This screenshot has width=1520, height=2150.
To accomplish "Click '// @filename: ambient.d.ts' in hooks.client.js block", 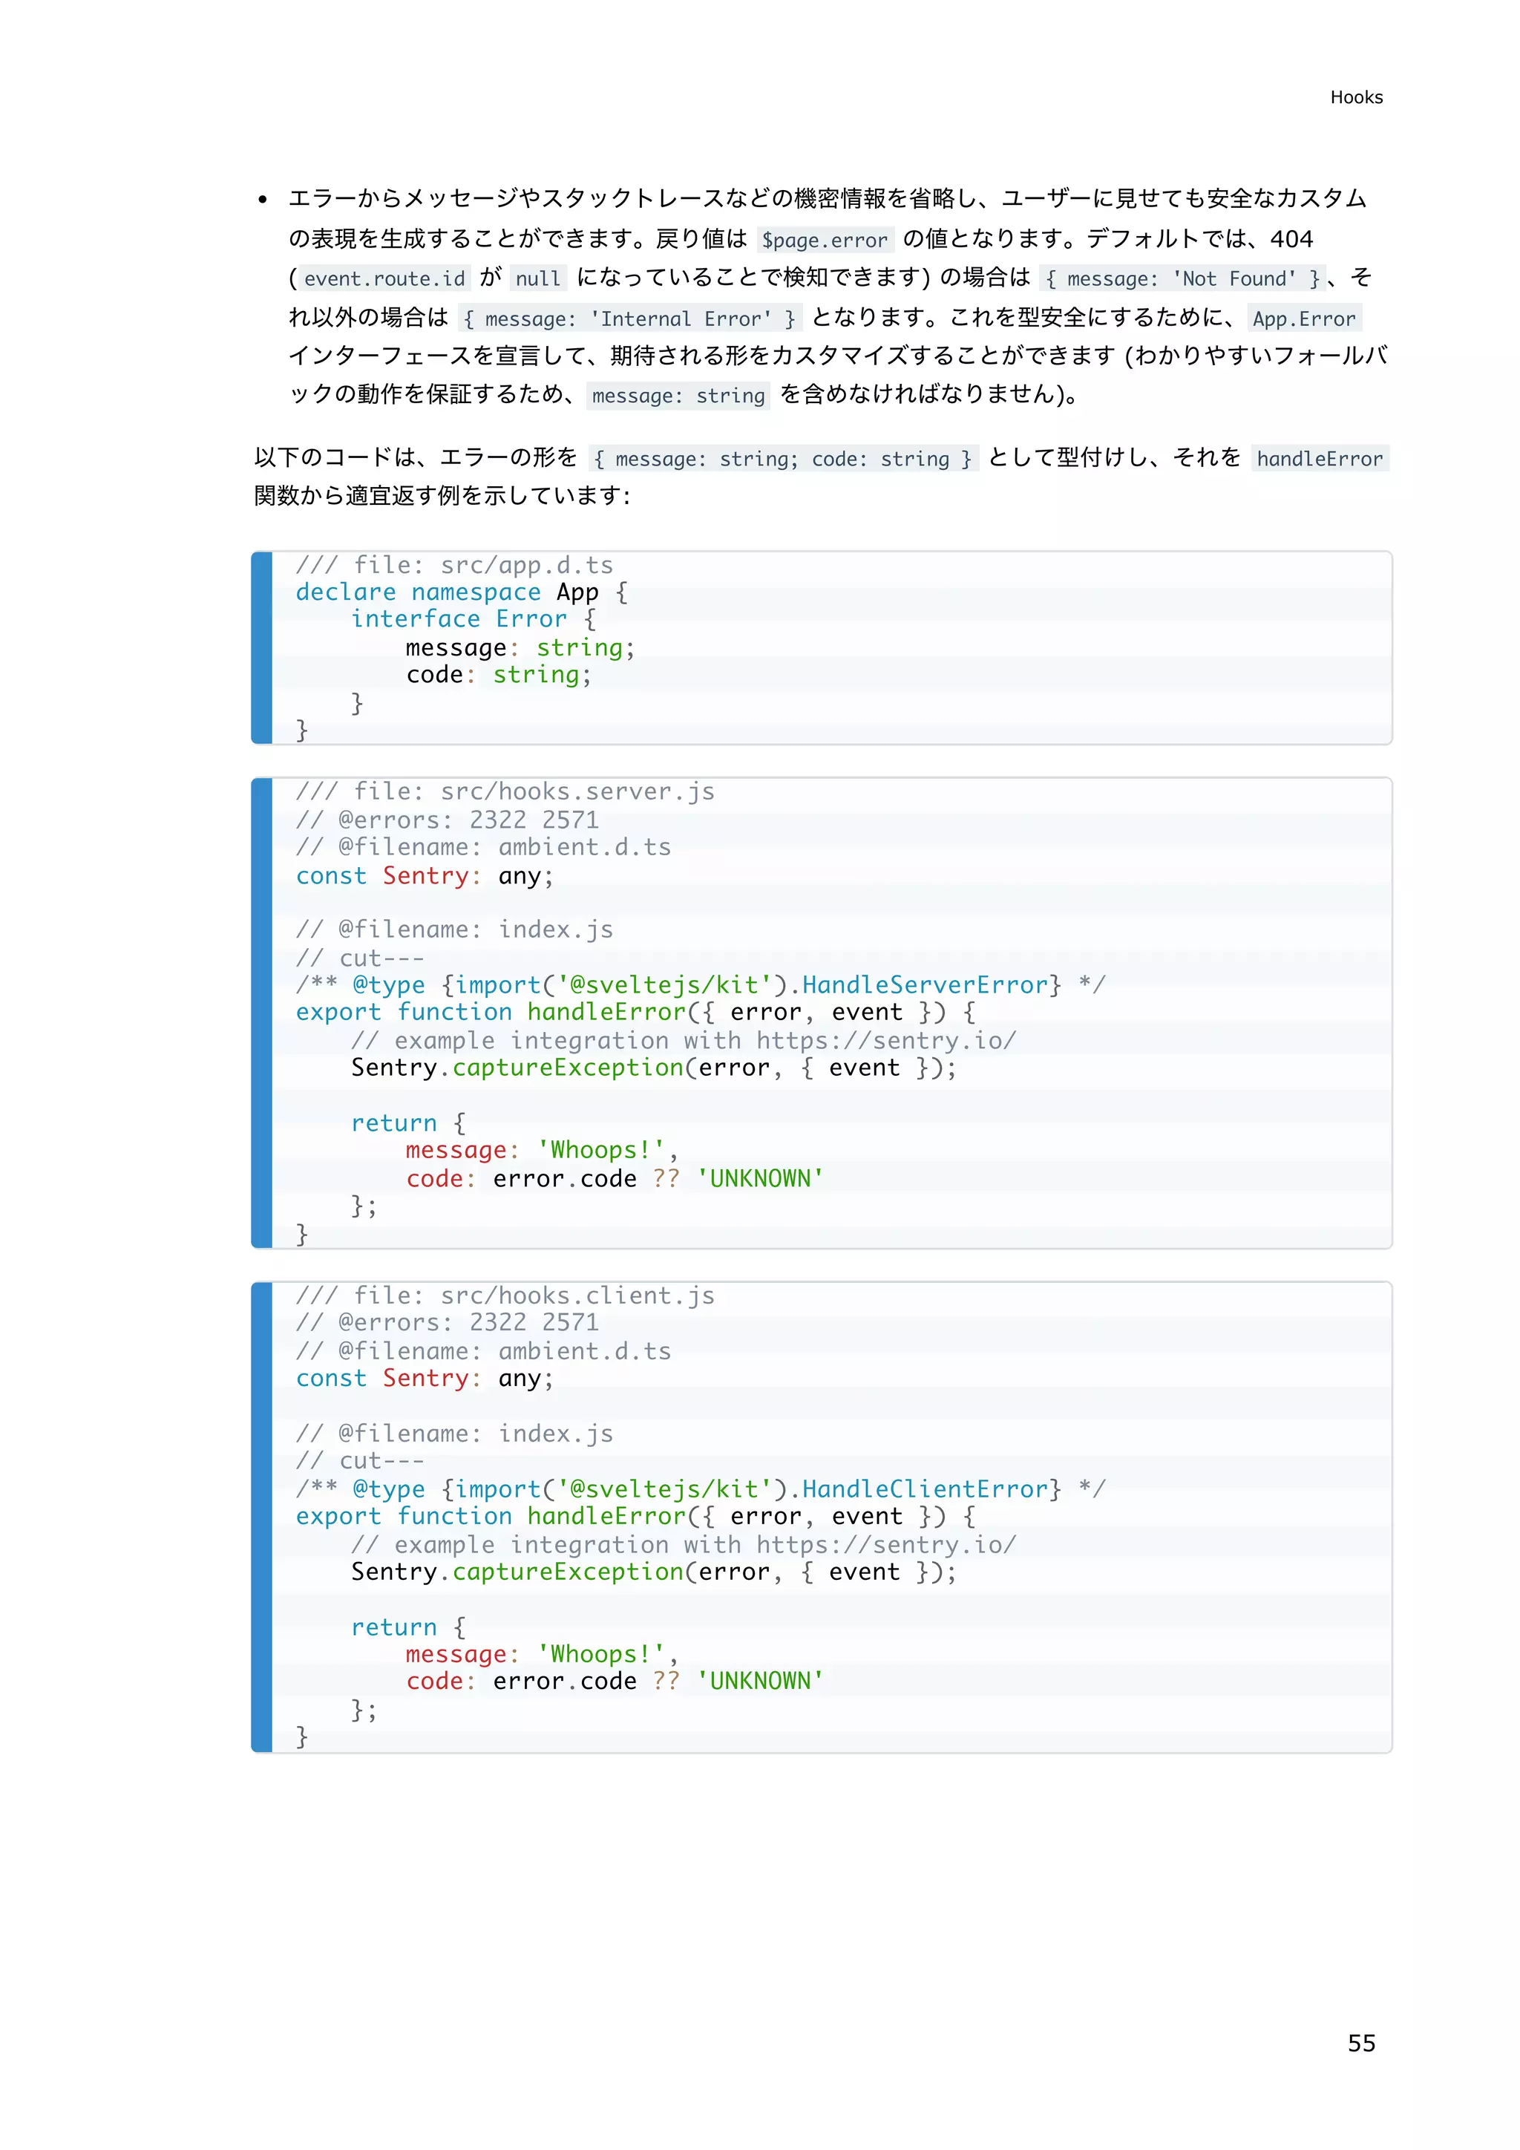I will (x=484, y=1351).
